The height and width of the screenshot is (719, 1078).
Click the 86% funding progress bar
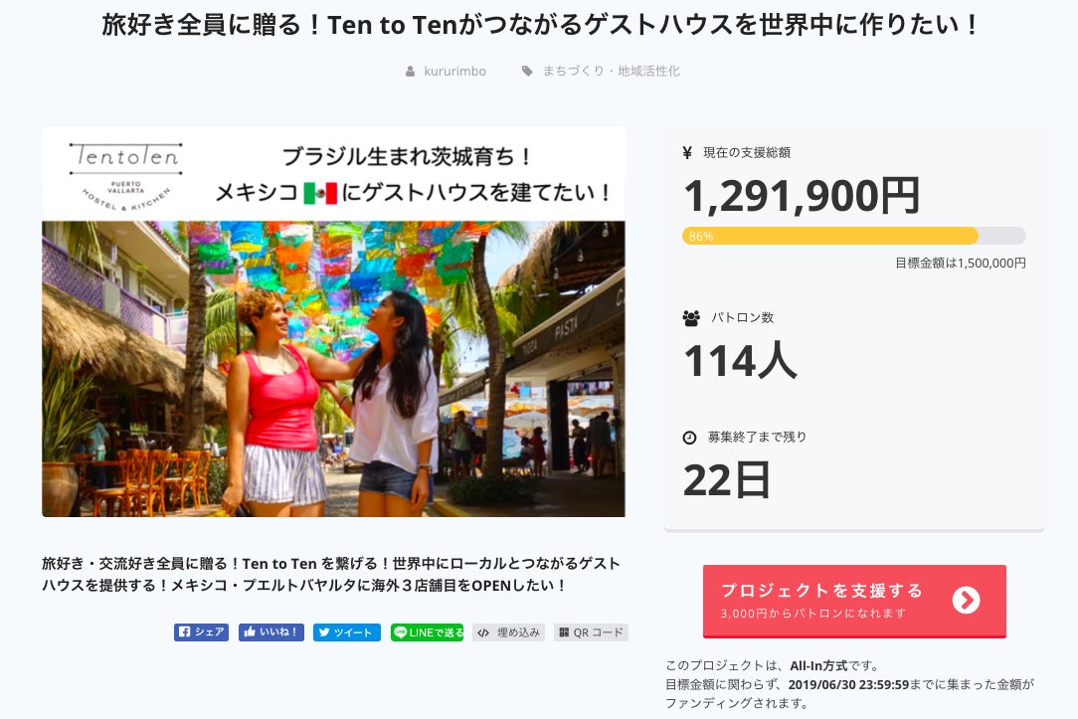853,236
